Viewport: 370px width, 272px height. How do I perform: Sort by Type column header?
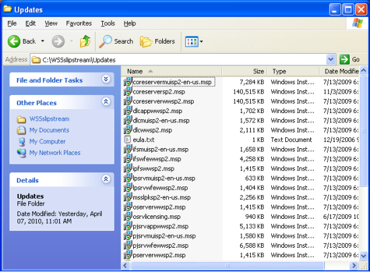[293, 71]
